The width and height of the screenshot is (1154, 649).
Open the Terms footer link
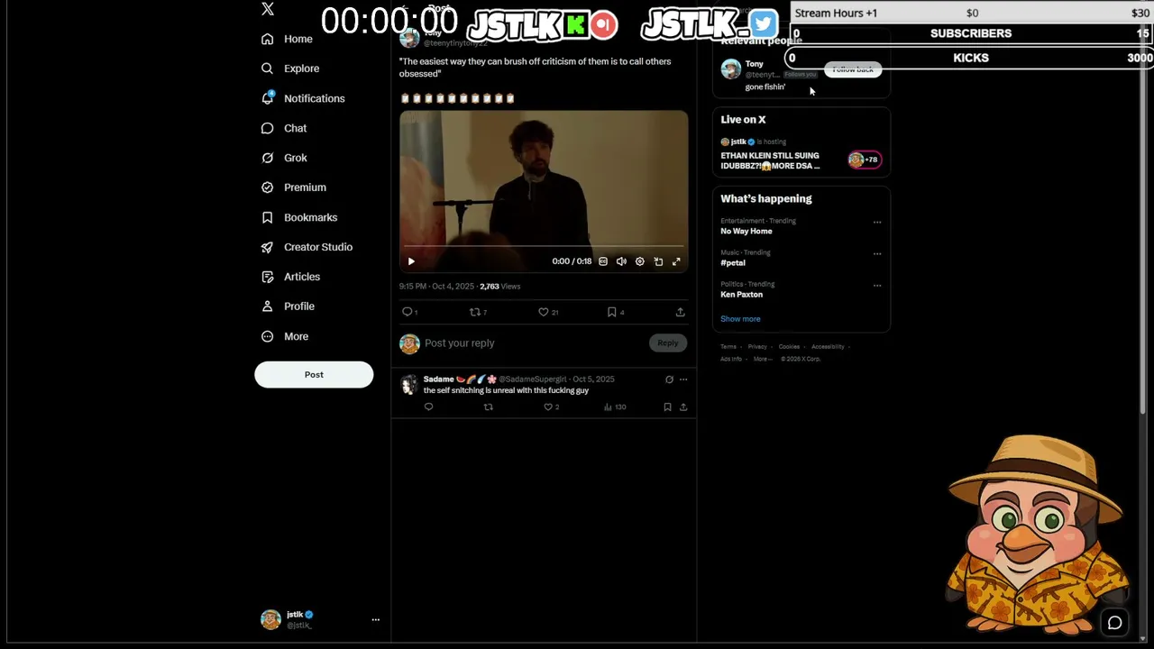pyautogui.click(x=728, y=347)
